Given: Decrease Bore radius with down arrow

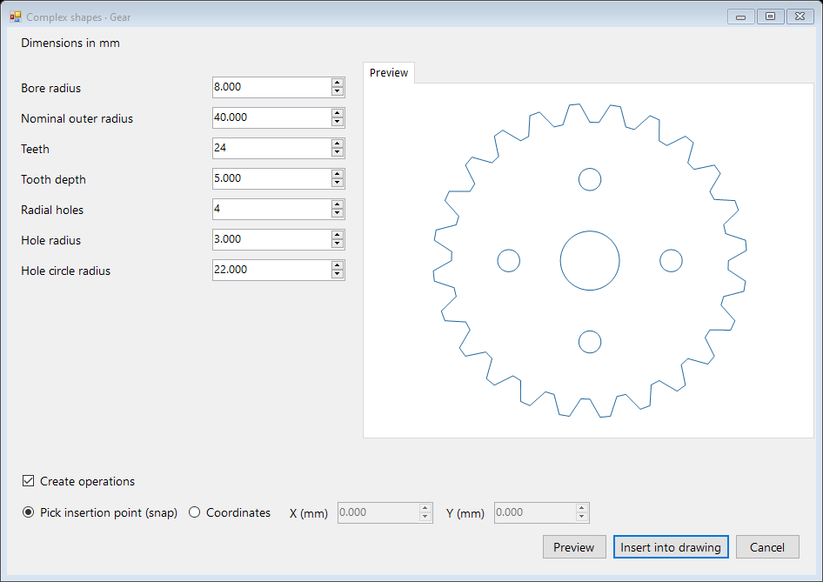Looking at the screenshot, I should click(x=338, y=91).
